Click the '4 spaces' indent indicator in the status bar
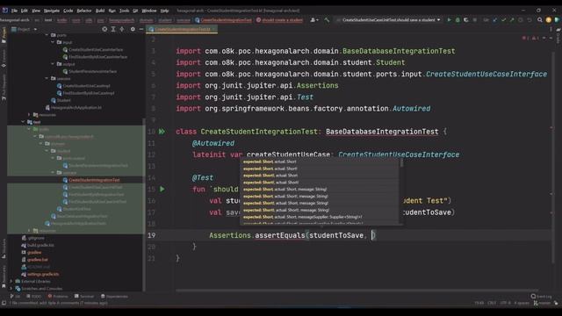The width and height of the screenshot is (562, 316). pyautogui.click(x=522, y=303)
